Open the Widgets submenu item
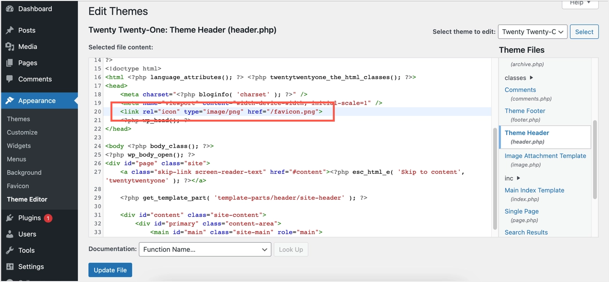 point(19,146)
